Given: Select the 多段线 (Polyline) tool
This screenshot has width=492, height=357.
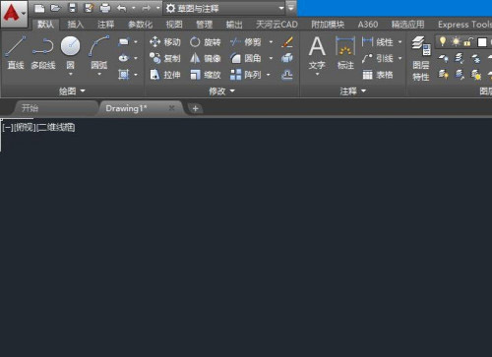Looking at the screenshot, I should click(43, 52).
